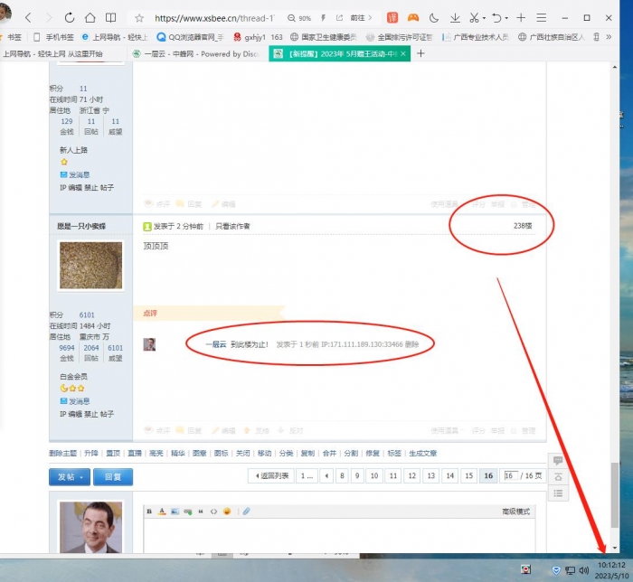Click the 只看该作者 link
This screenshot has width=633, height=582.
click(232, 226)
